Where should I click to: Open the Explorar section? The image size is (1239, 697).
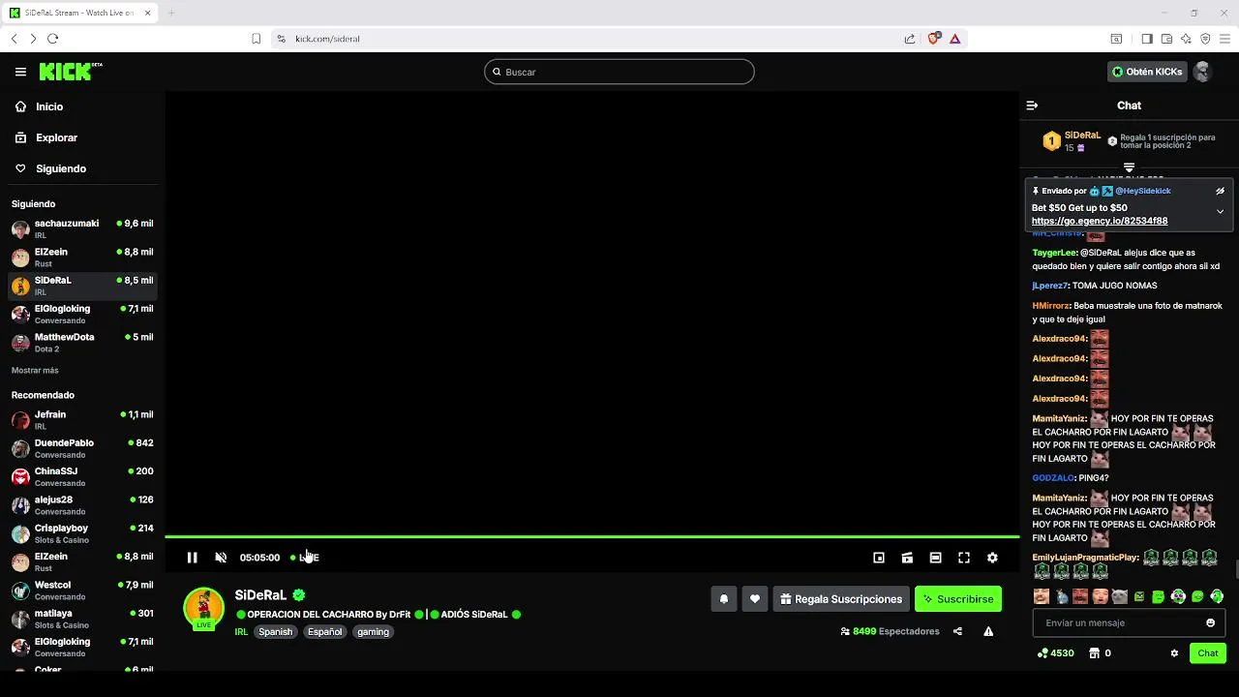(82, 137)
